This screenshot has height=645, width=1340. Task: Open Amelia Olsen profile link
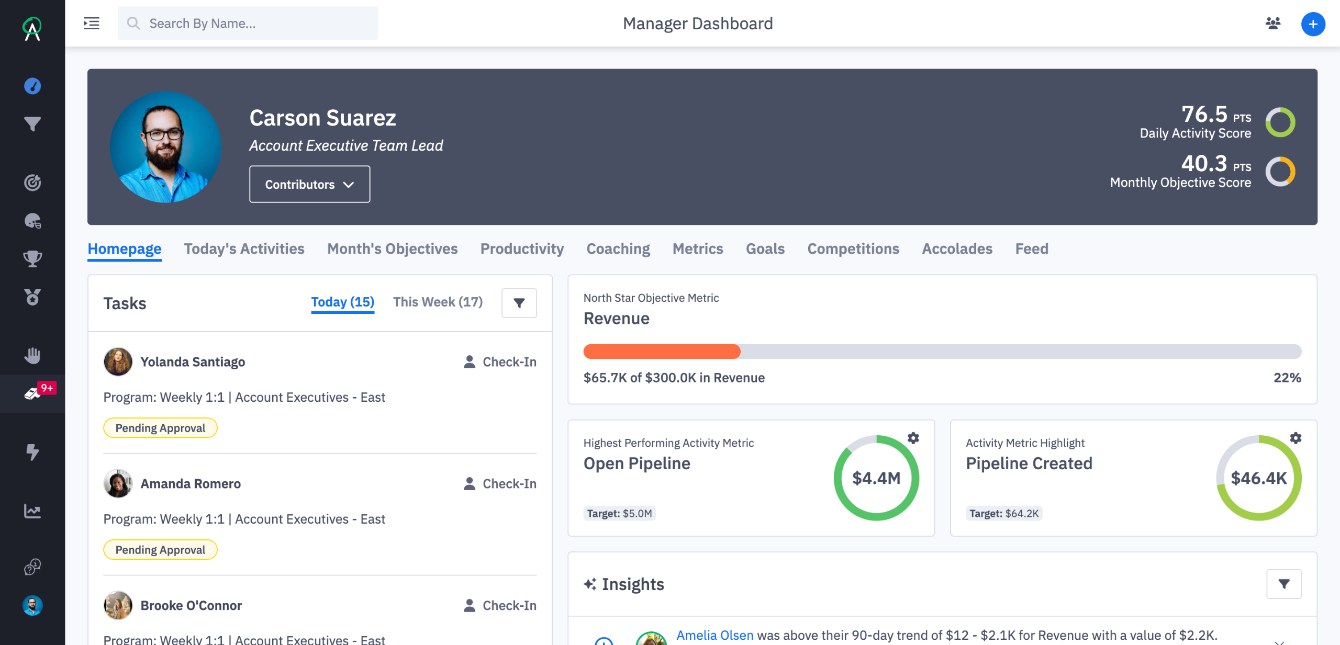[x=714, y=635]
